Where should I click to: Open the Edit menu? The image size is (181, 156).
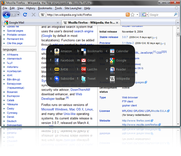12,8
